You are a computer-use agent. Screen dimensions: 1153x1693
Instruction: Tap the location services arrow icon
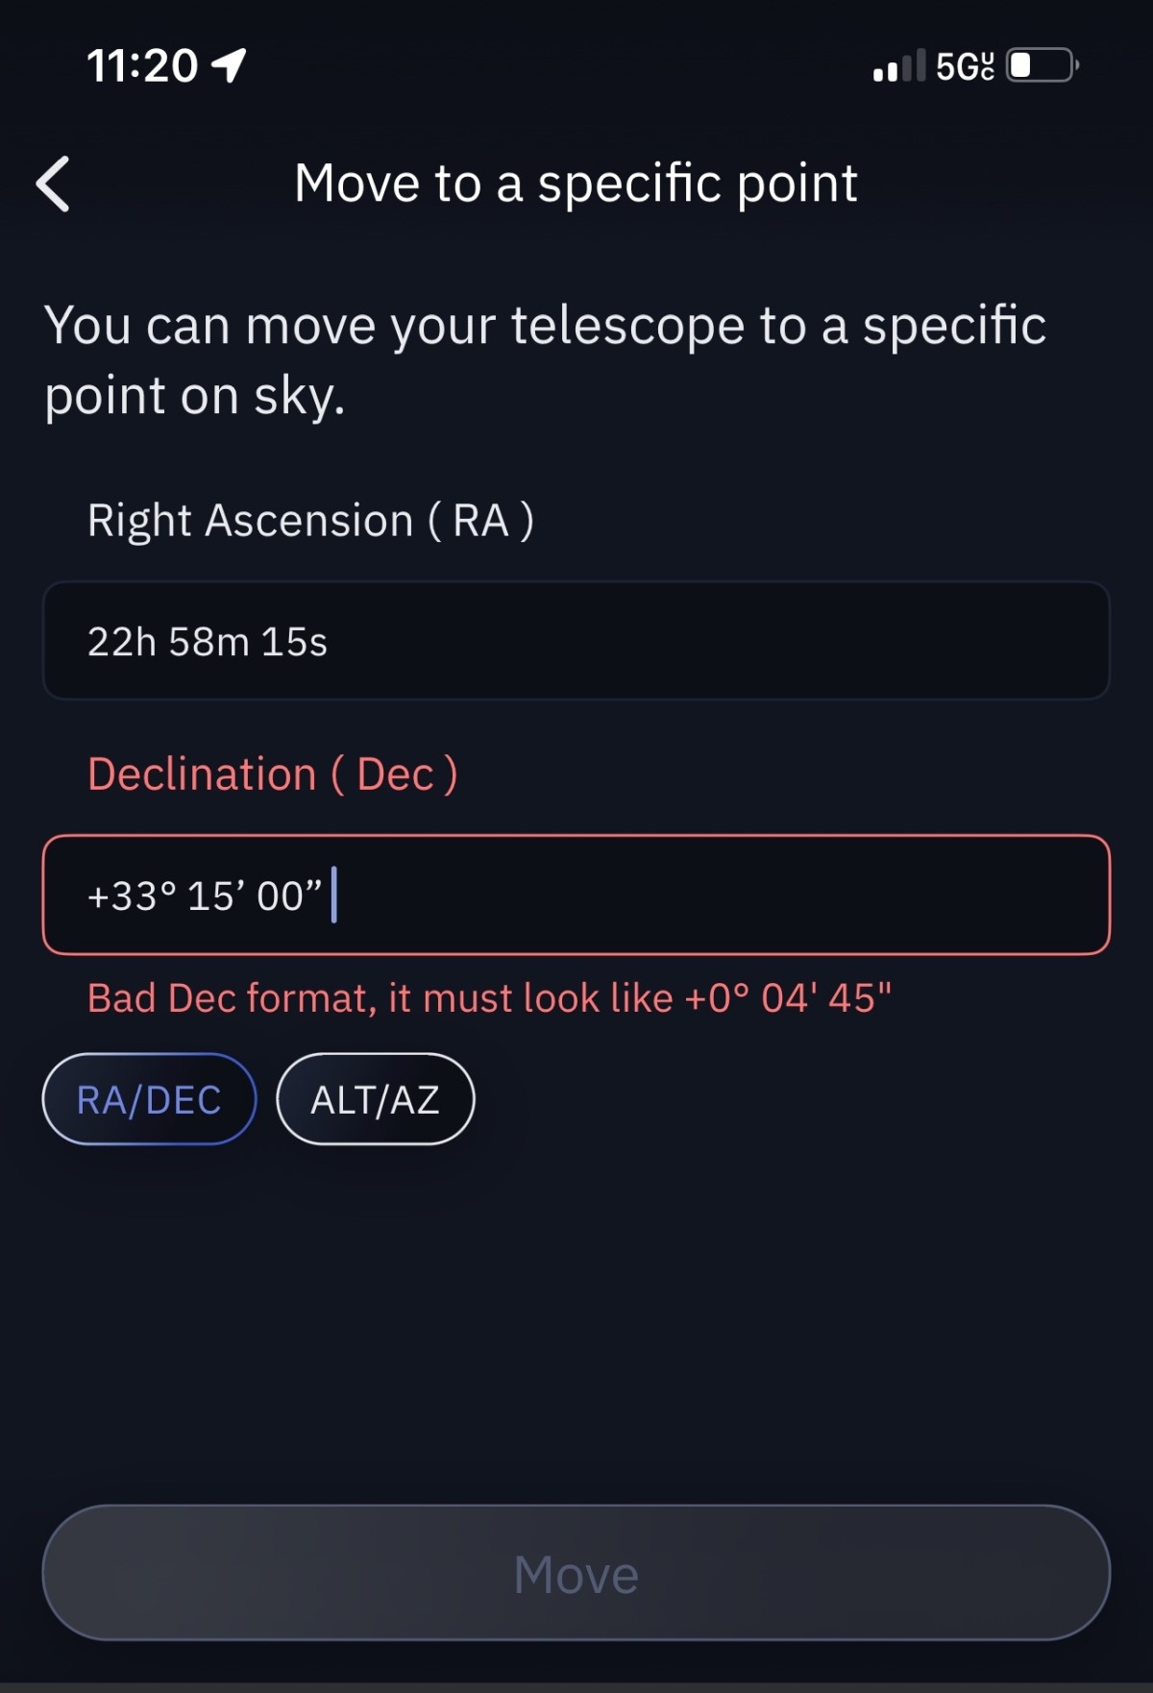[230, 65]
